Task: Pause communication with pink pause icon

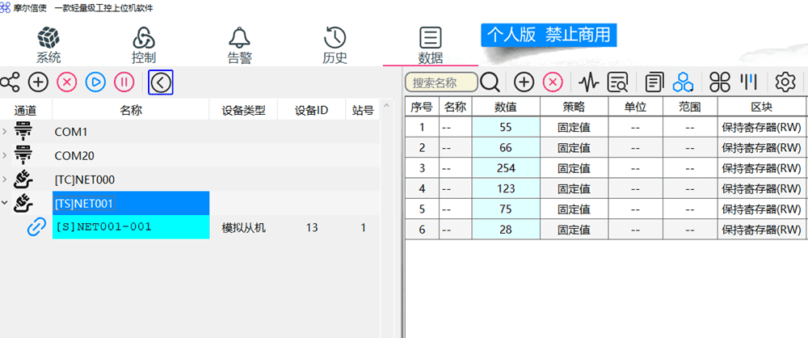Action: pos(124,82)
